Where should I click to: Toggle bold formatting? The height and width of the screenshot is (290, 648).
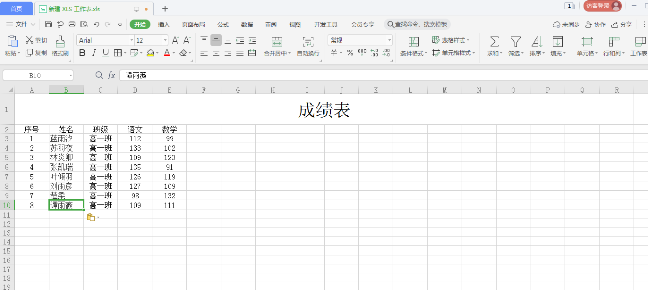click(x=82, y=53)
